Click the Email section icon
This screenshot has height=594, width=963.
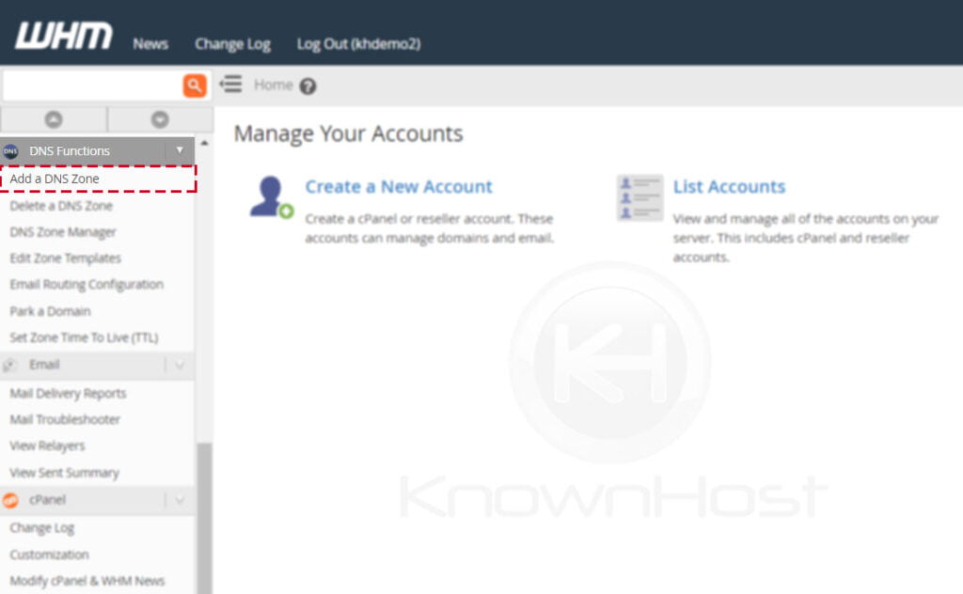9,365
